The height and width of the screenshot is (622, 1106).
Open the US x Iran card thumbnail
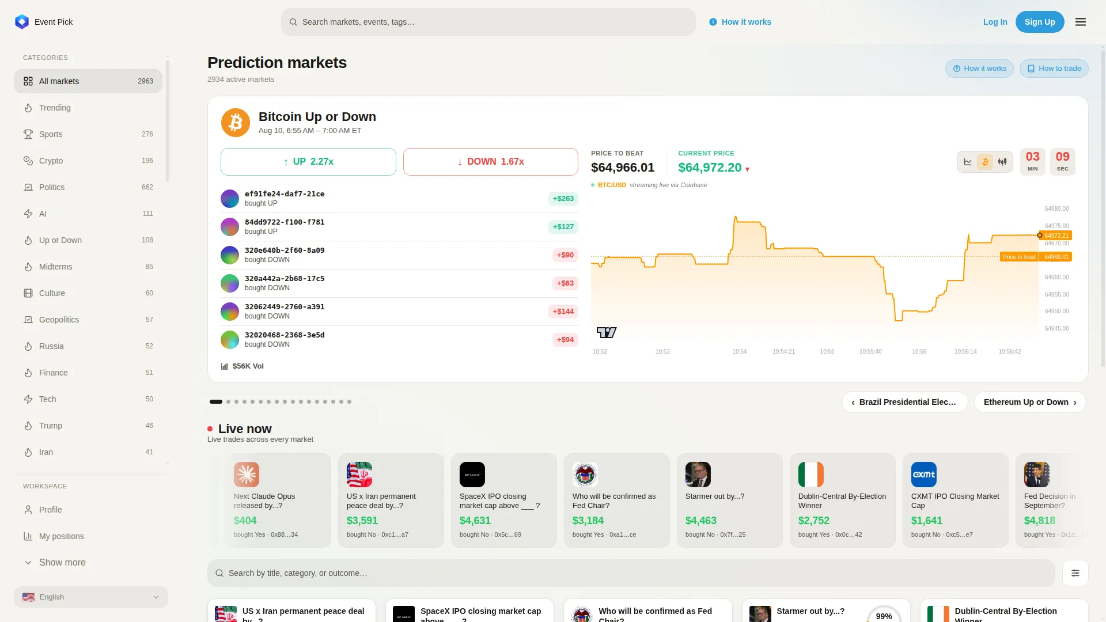tap(359, 475)
